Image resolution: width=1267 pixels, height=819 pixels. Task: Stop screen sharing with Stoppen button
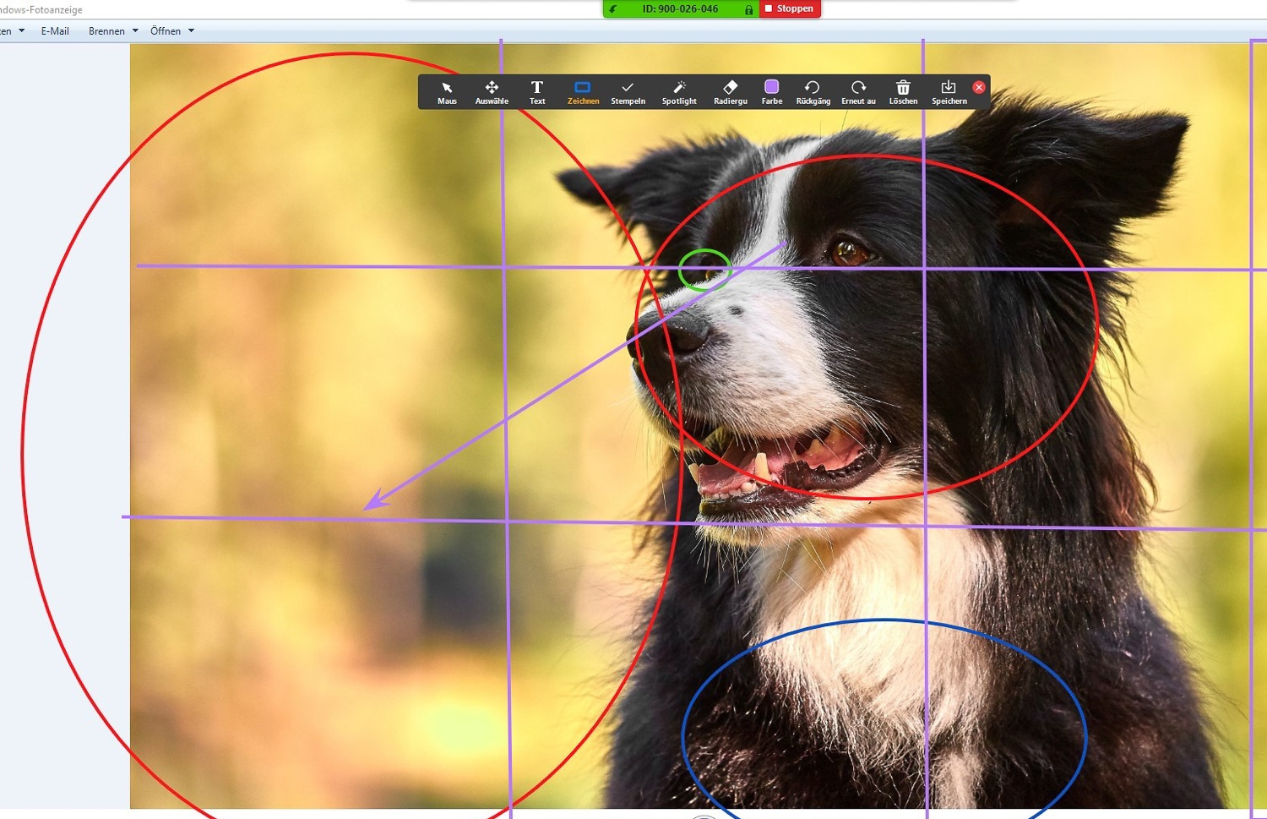point(790,8)
